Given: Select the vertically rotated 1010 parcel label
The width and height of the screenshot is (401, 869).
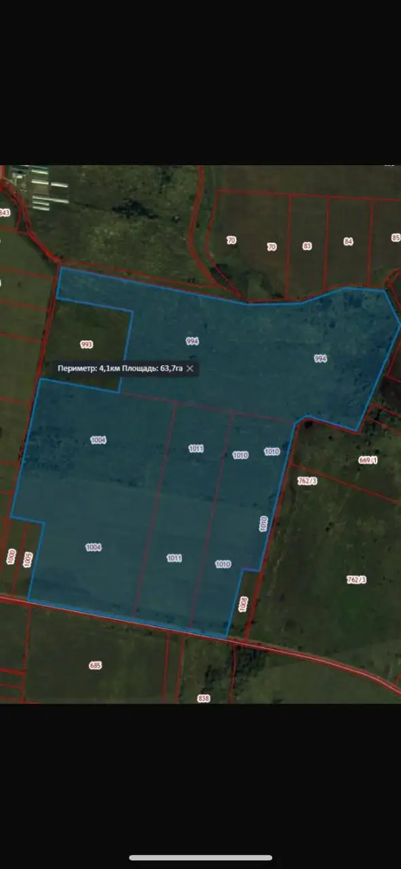Looking at the screenshot, I should [x=264, y=523].
